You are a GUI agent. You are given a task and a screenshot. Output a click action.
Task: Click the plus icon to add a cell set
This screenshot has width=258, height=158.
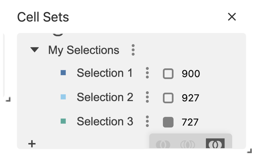(x=32, y=144)
